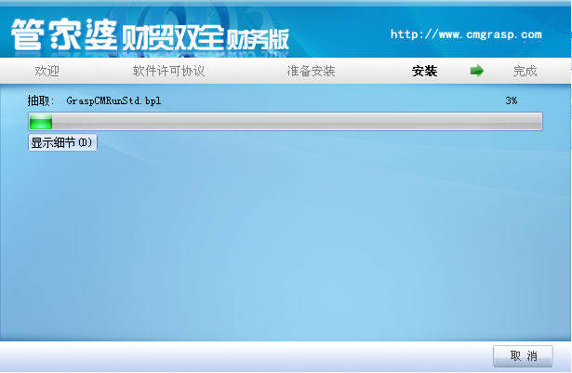The height and width of the screenshot is (373, 572).
Task: Cancel installation with 取消 button
Action: tap(523, 356)
